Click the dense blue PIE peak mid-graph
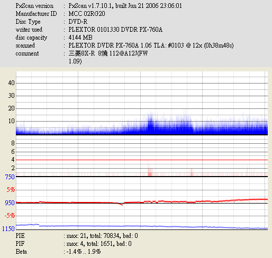Screen dimensions: 272x258 (x=150, y=123)
